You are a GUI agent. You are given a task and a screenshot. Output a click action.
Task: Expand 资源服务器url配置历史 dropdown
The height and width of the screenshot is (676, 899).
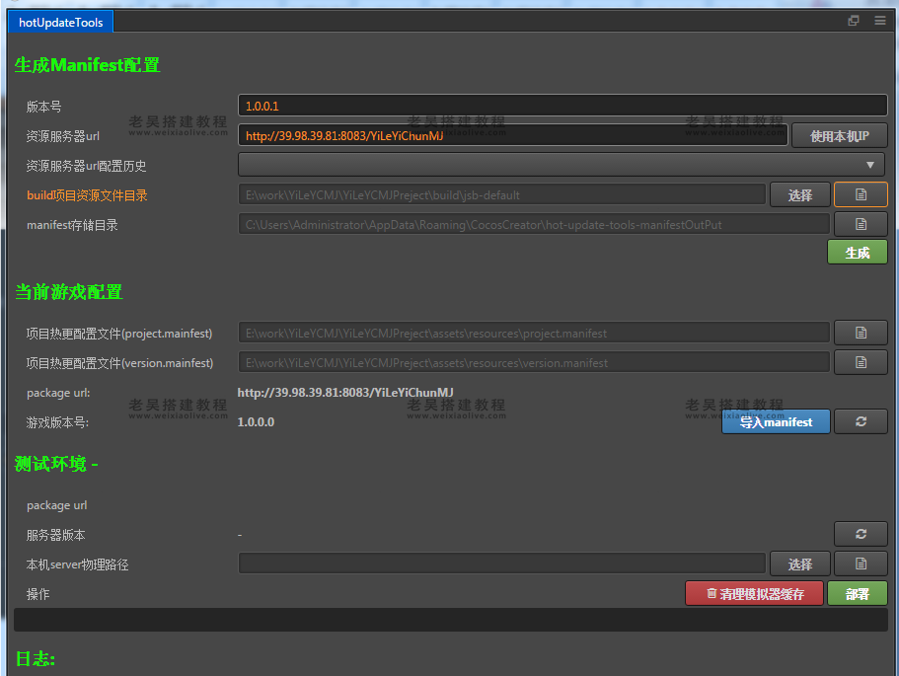point(561,165)
